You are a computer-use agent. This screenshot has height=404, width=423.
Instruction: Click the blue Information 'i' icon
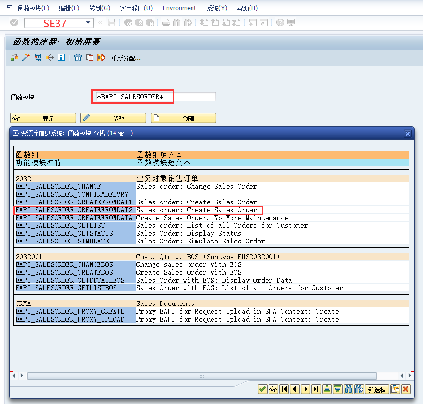[61, 57]
